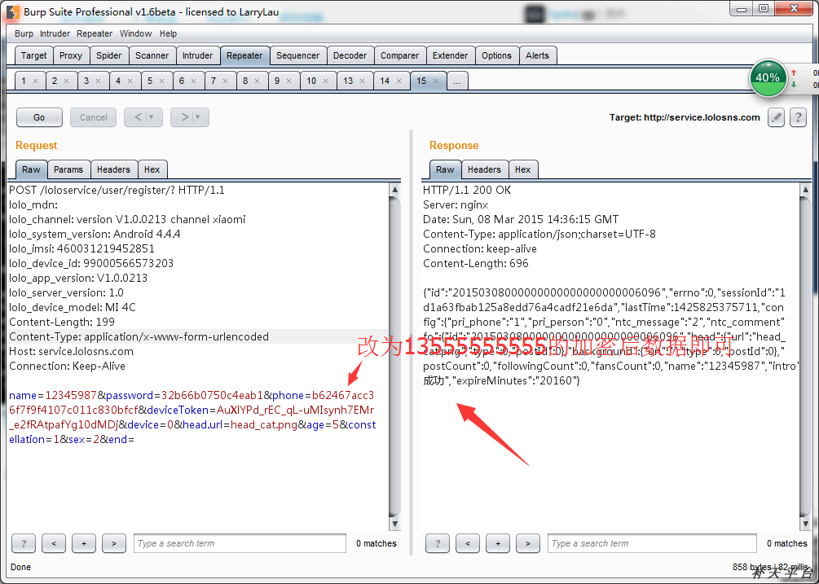Switch to the Comparer tab
The width and height of the screenshot is (819, 584).
click(x=399, y=55)
